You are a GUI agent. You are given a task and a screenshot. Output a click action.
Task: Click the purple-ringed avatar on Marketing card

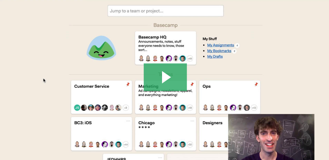[x=169, y=108]
